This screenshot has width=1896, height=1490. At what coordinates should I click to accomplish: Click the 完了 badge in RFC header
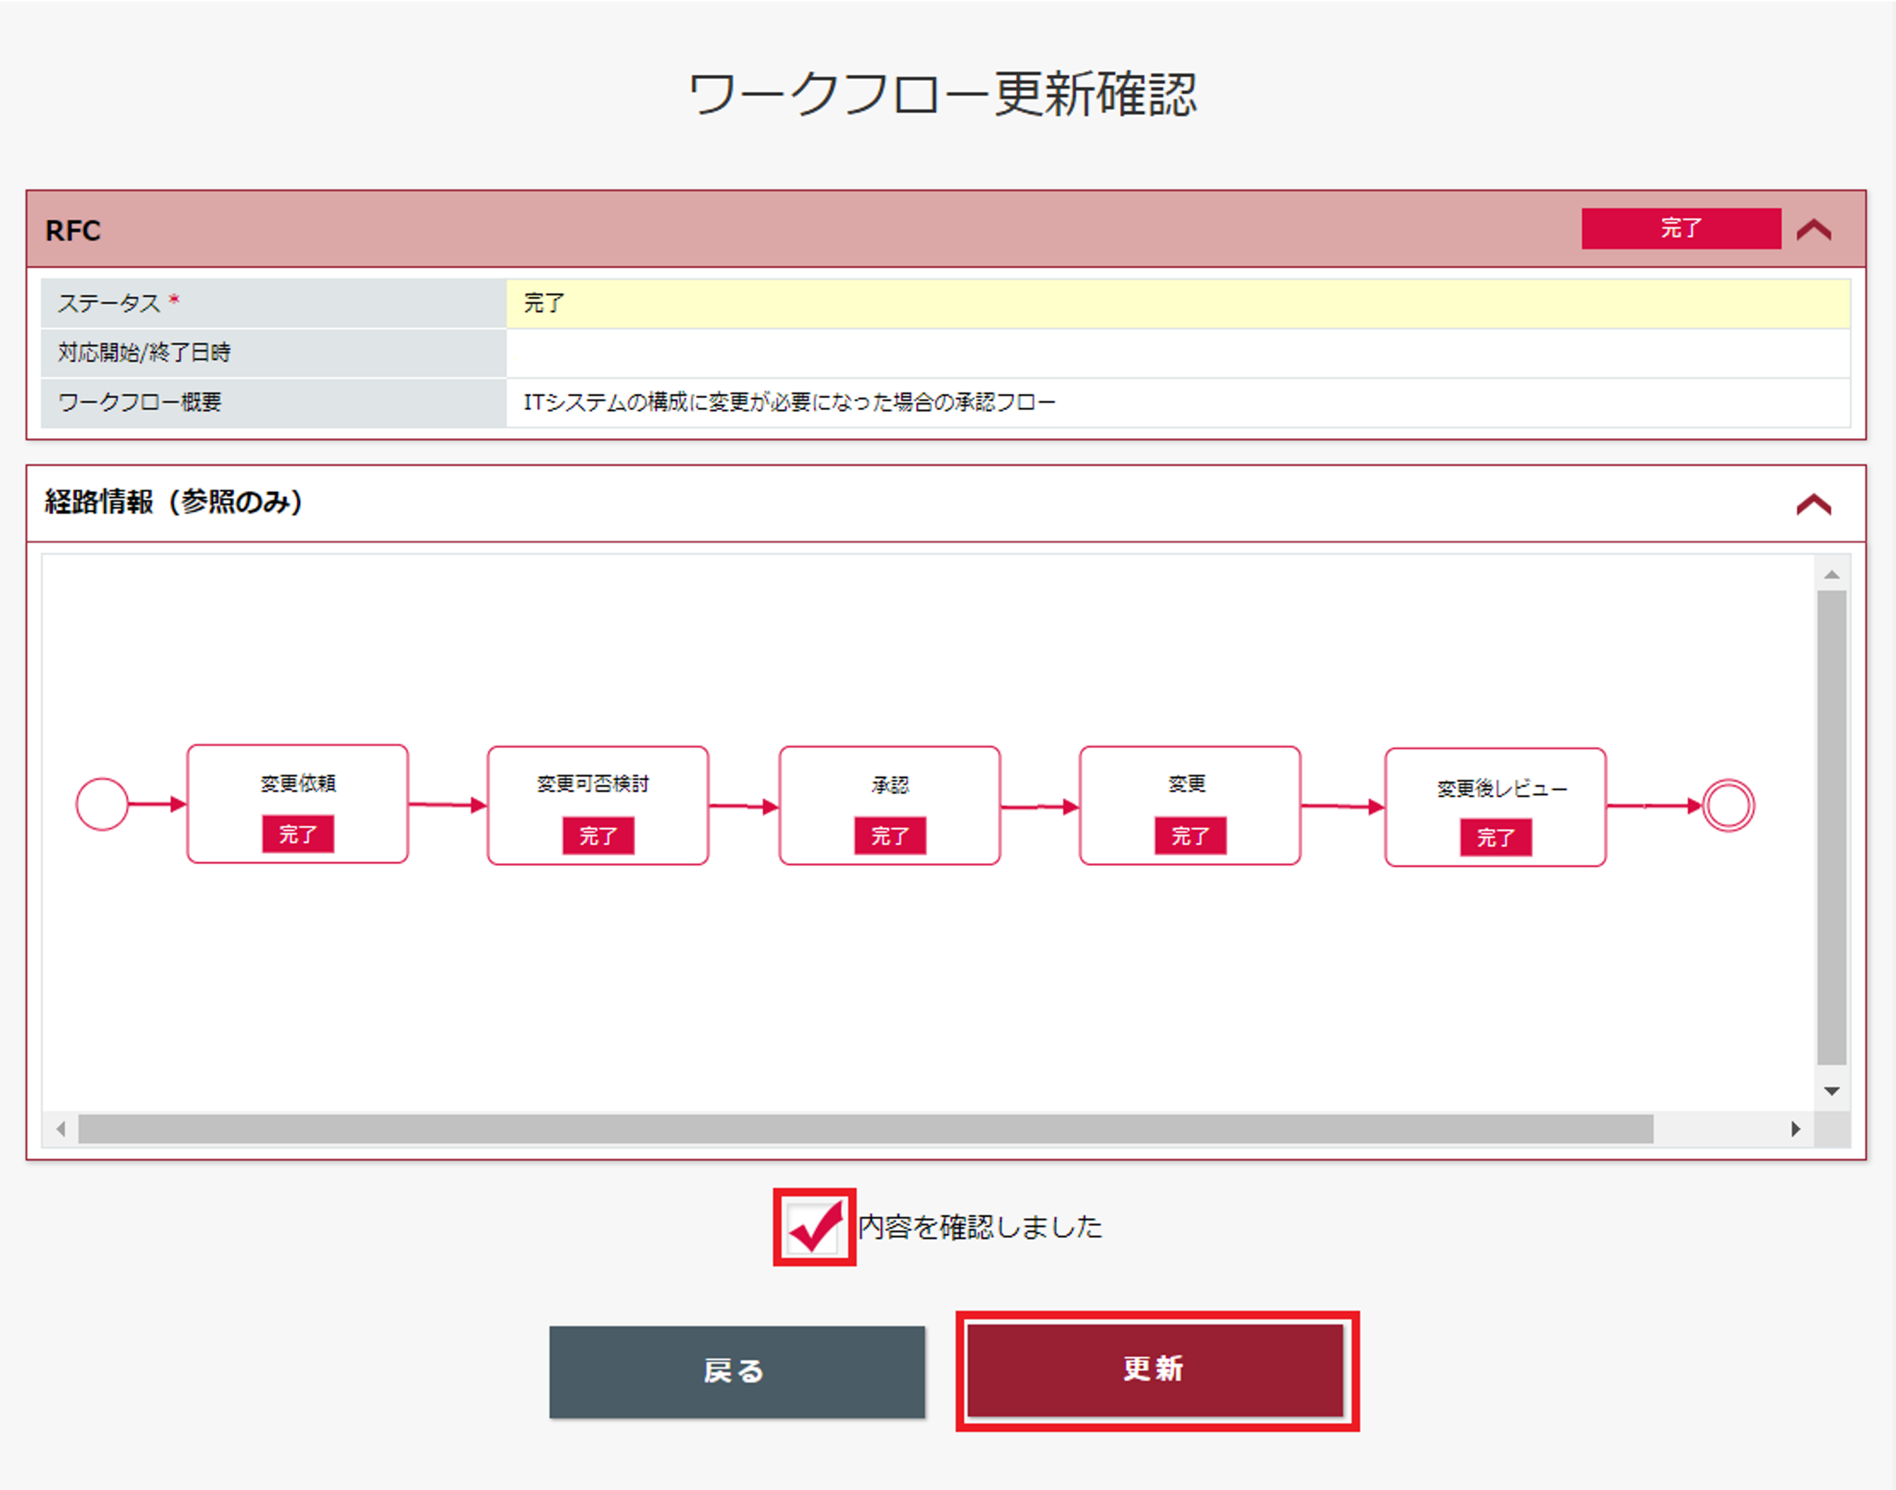pyautogui.click(x=1681, y=228)
